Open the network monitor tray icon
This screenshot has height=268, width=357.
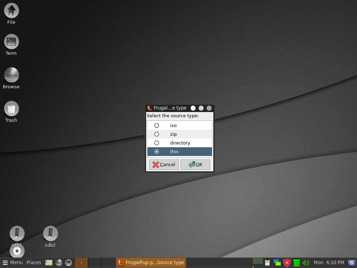pyautogui.click(x=277, y=263)
